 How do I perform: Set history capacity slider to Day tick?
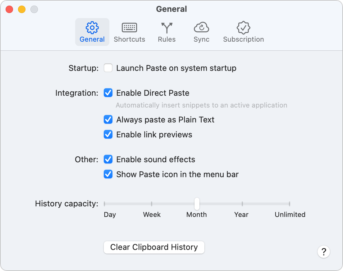click(x=105, y=204)
